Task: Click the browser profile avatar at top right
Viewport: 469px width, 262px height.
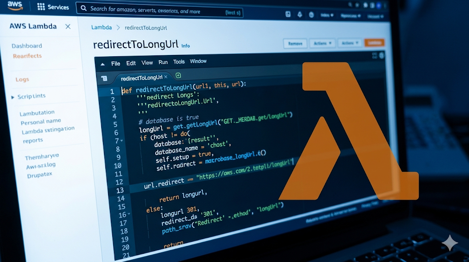Action: [379, 5]
